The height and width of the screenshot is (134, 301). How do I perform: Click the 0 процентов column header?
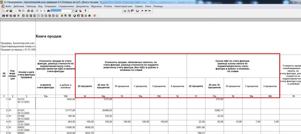coord(177,86)
